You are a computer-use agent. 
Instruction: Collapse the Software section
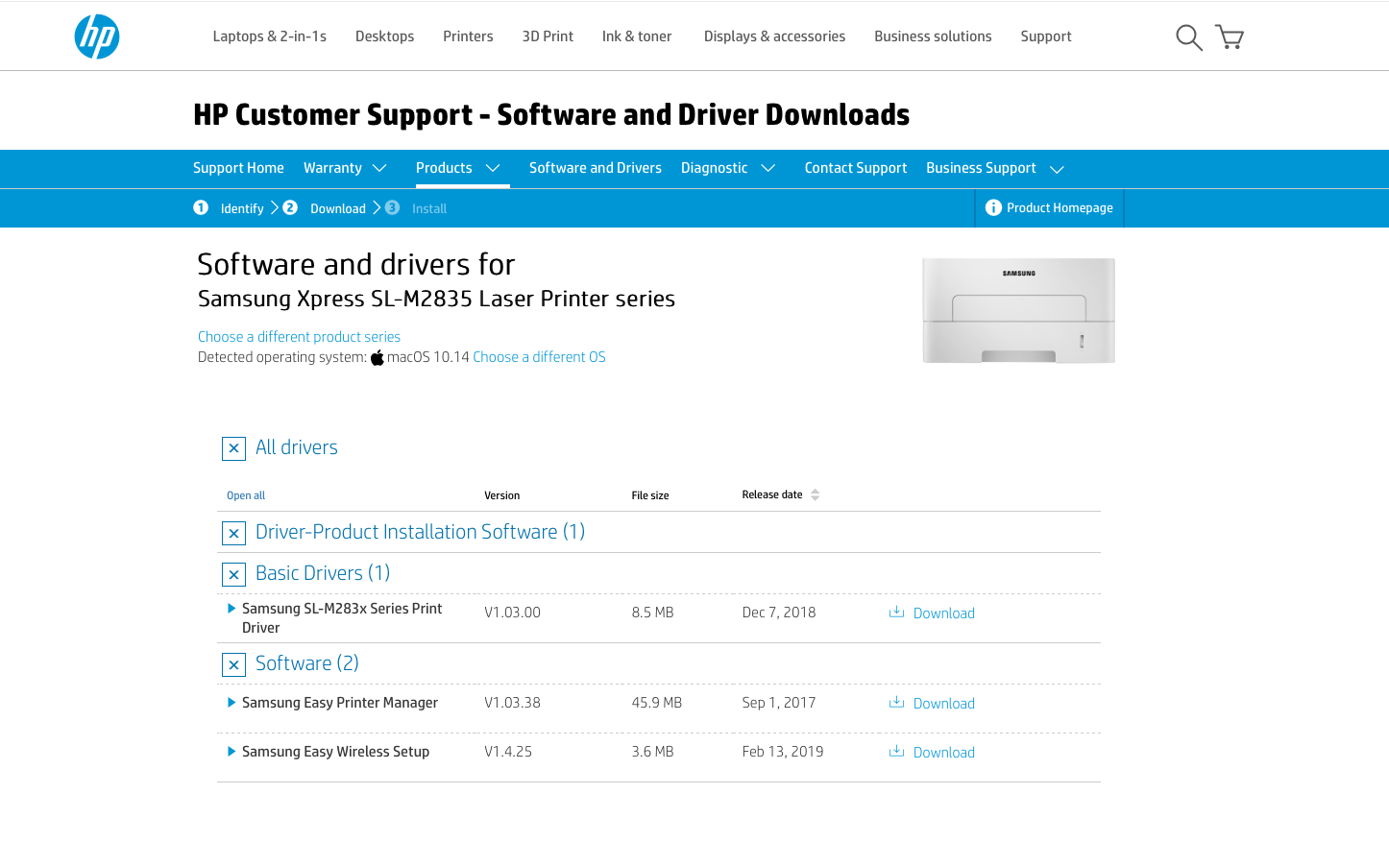233,664
